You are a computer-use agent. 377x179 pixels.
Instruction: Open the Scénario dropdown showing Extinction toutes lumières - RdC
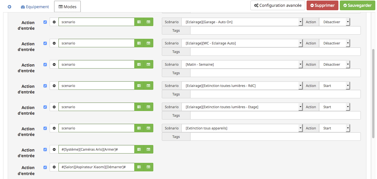point(242,86)
